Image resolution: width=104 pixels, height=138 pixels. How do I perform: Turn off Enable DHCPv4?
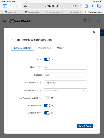tap(47, 106)
